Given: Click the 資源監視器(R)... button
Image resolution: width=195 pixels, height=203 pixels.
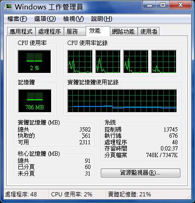Looking at the screenshot, I should pos(141,173).
